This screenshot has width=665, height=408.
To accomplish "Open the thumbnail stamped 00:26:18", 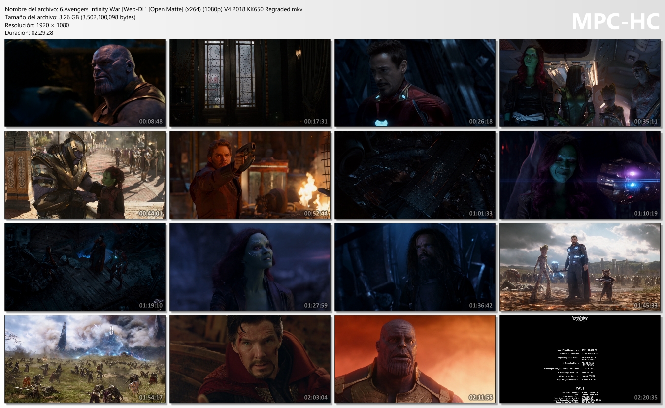I will [415, 83].
